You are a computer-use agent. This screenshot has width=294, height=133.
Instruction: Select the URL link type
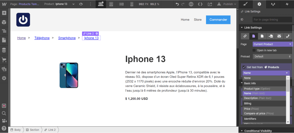pos(245,36)
